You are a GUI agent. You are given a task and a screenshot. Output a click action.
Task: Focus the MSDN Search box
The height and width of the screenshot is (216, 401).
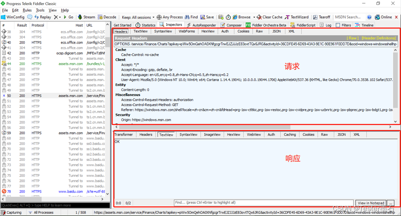[x=348, y=17]
